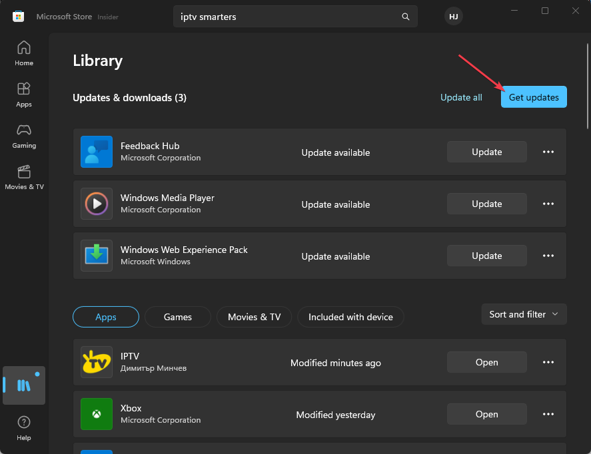
Task: Click the Update all link
Action: (x=461, y=97)
